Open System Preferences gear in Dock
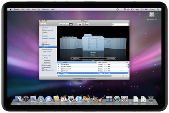Screen dimensions: 169x113 124,99
